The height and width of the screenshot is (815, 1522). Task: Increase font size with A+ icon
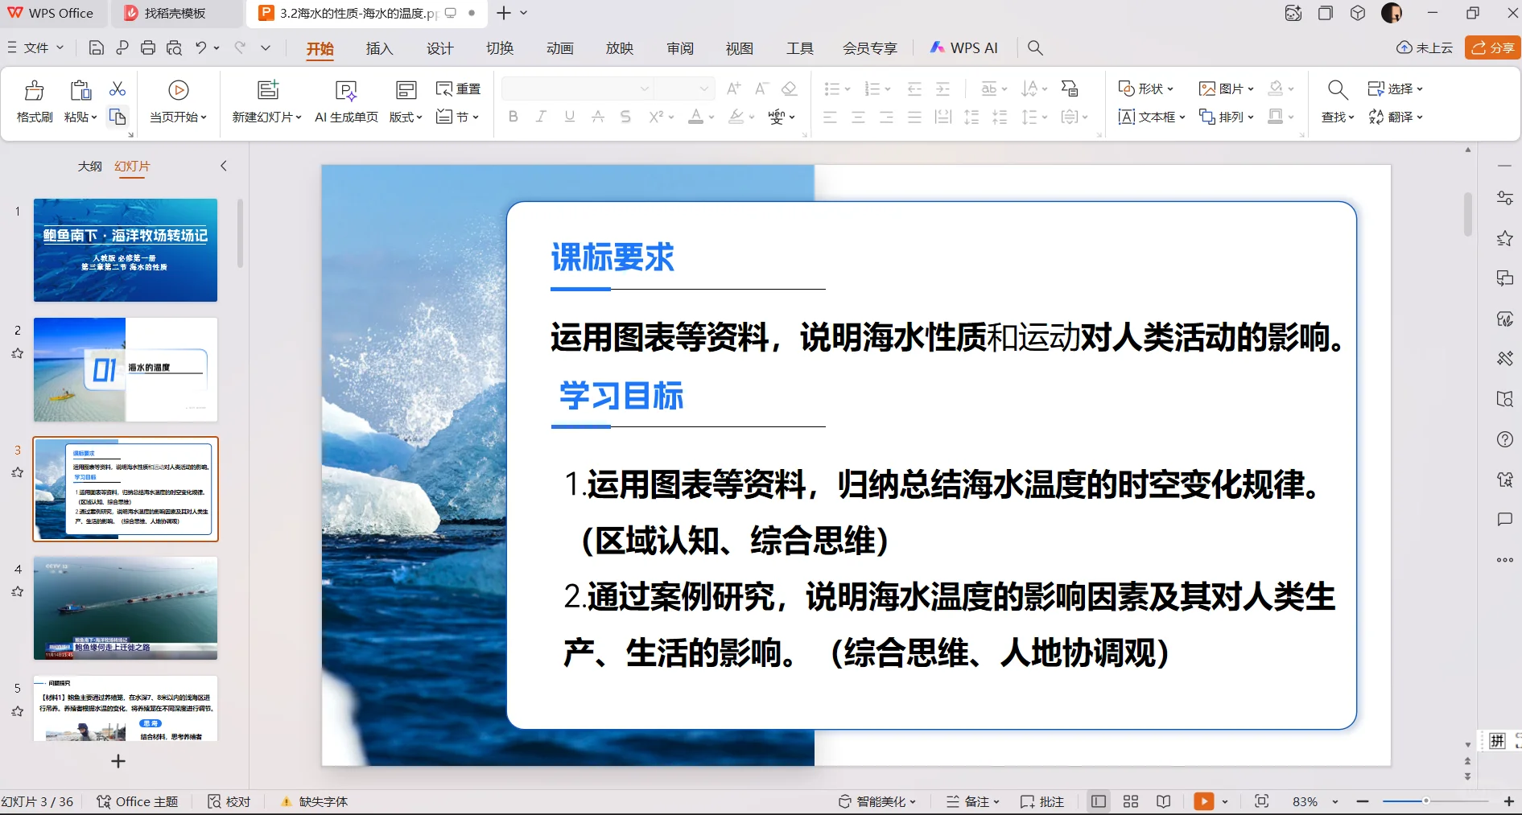click(733, 88)
